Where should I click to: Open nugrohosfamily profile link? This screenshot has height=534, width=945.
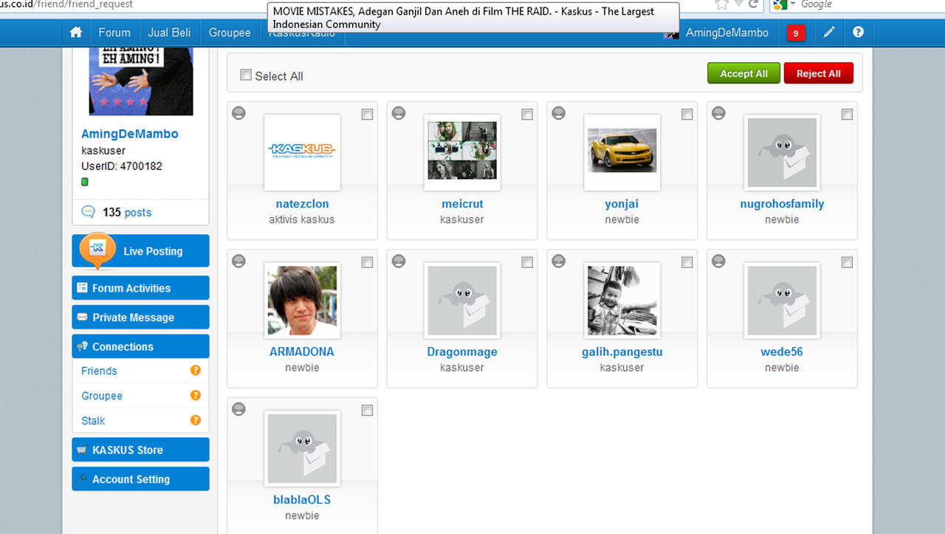tap(782, 204)
